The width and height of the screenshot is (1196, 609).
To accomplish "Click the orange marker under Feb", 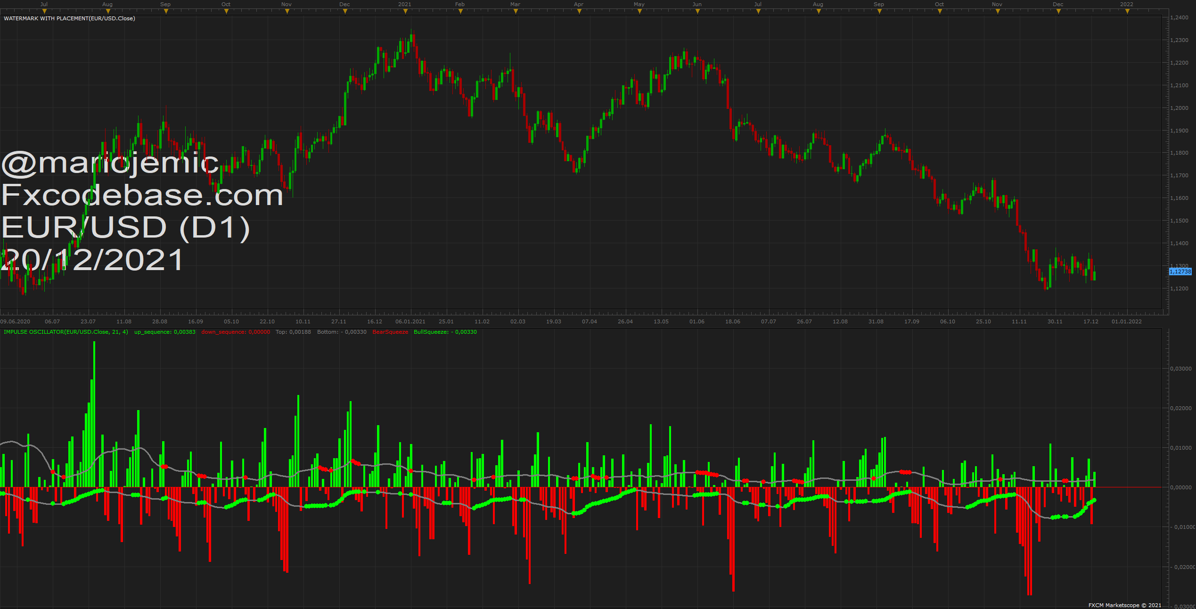I will 460,11.
